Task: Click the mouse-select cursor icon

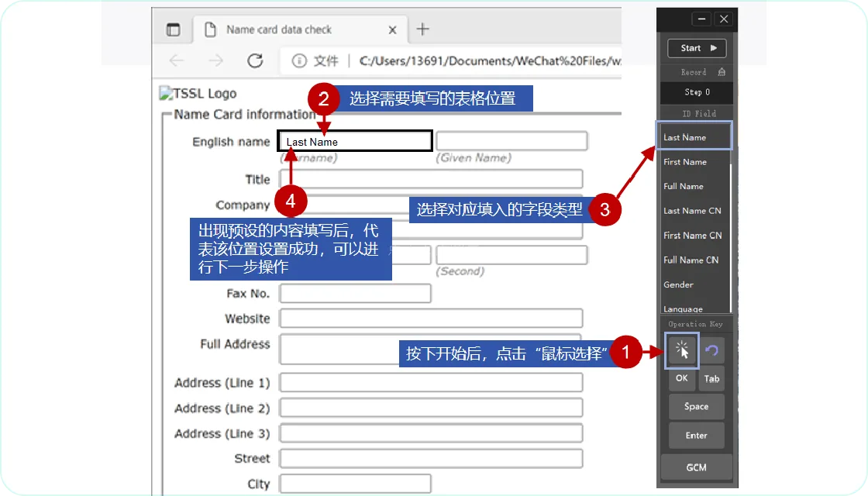Action: click(x=682, y=350)
